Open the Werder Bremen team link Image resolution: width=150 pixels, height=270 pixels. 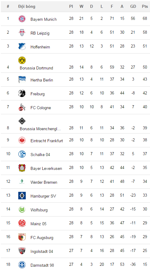tap(44, 182)
